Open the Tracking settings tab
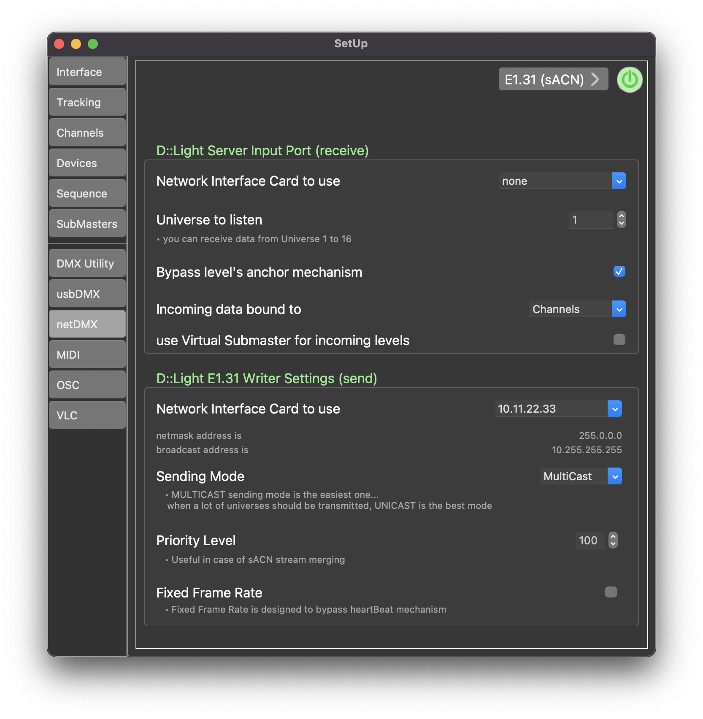Image resolution: width=703 pixels, height=719 pixels. pos(87,103)
